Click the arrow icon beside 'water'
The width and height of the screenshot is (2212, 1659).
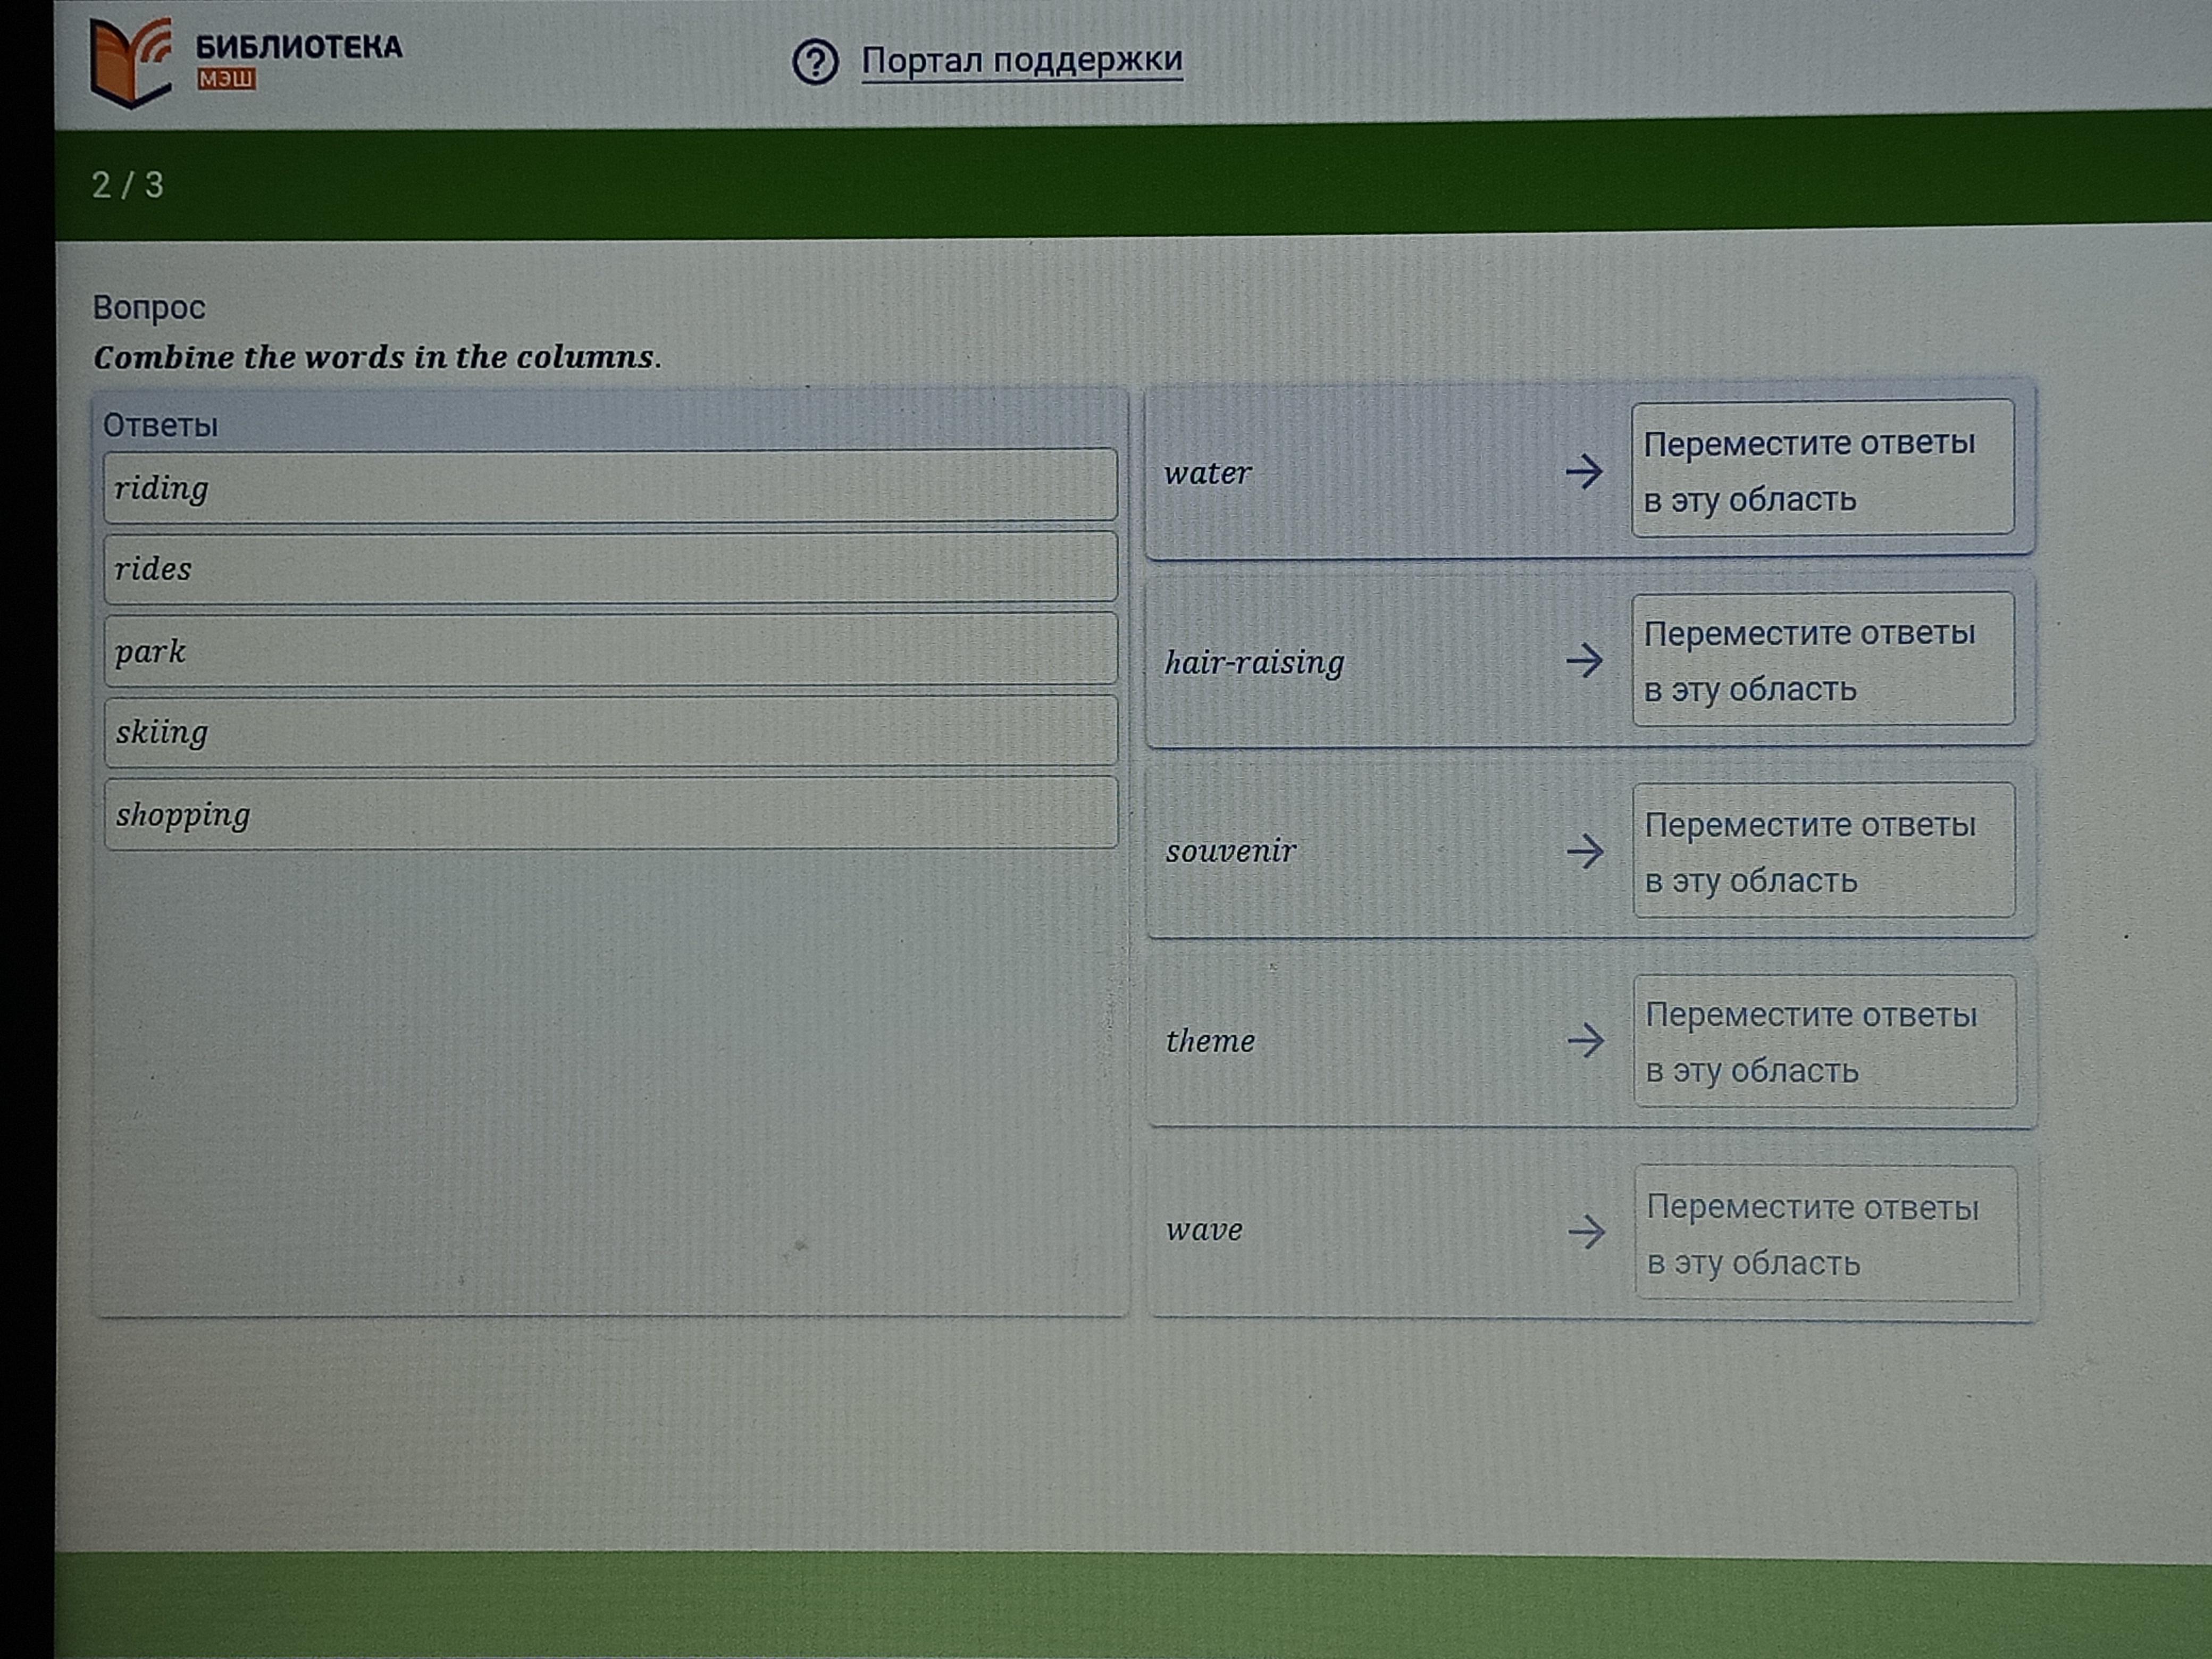coord(1584,471)
